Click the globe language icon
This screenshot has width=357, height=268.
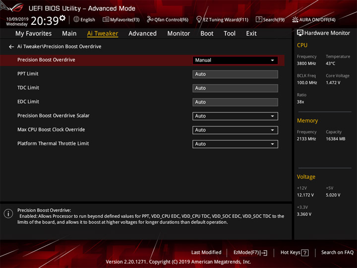(x=76, y=19)
